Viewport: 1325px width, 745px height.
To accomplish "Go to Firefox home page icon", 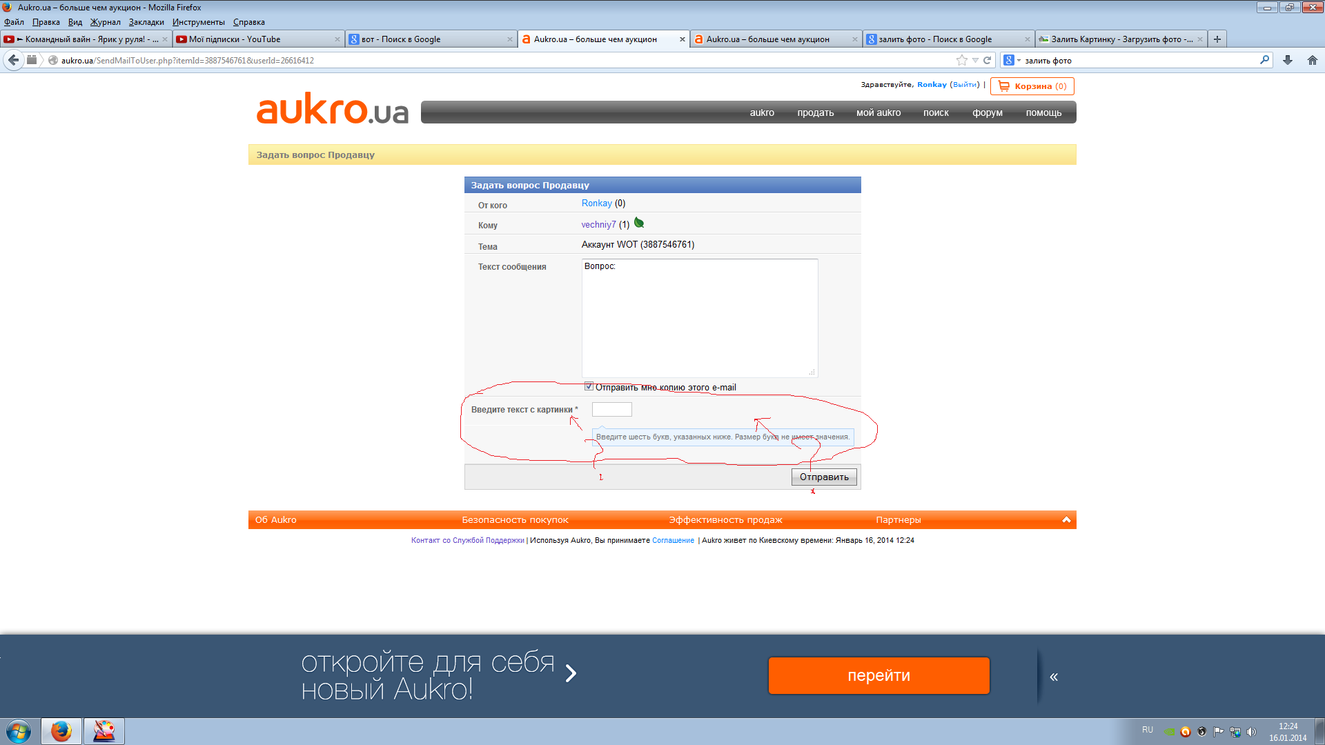I will click(x=1313, y=60).
